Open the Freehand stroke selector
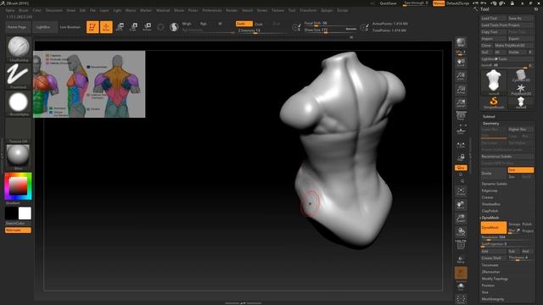Viewport: 543px width, 305px height. point(19,75)
